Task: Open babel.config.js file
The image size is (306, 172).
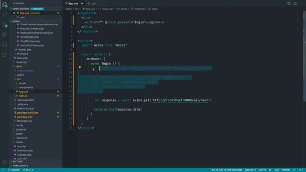Action: [x=25, y=108]
